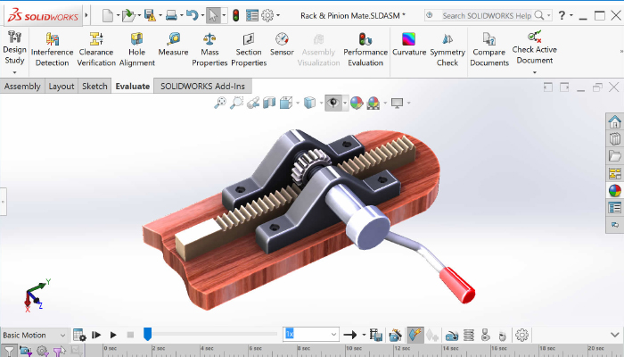
Task: Switch to the Assembly tab
Action: (x=22, y=87)
